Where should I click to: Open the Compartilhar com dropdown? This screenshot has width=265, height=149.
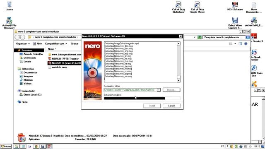pos(56,43)
